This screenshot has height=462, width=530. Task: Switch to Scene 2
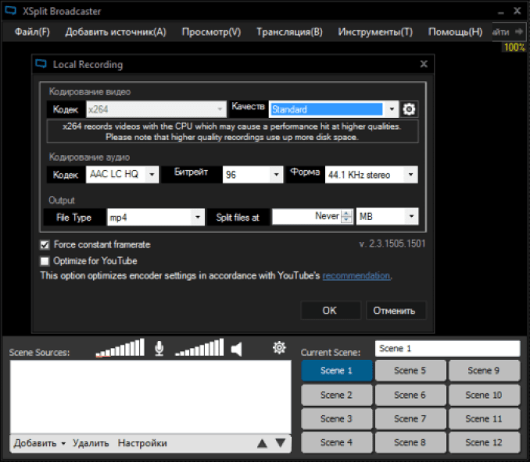(337, 395)
